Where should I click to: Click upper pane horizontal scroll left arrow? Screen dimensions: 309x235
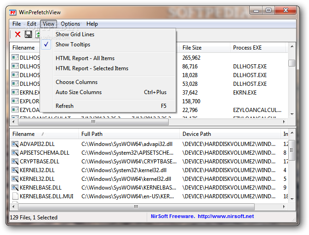pyautogui.click(x=13, y=122)
